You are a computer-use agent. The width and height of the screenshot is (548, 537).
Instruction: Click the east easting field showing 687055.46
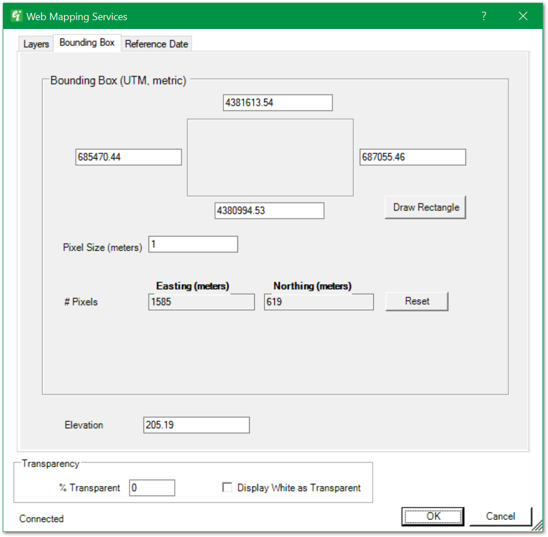(412, 157)
